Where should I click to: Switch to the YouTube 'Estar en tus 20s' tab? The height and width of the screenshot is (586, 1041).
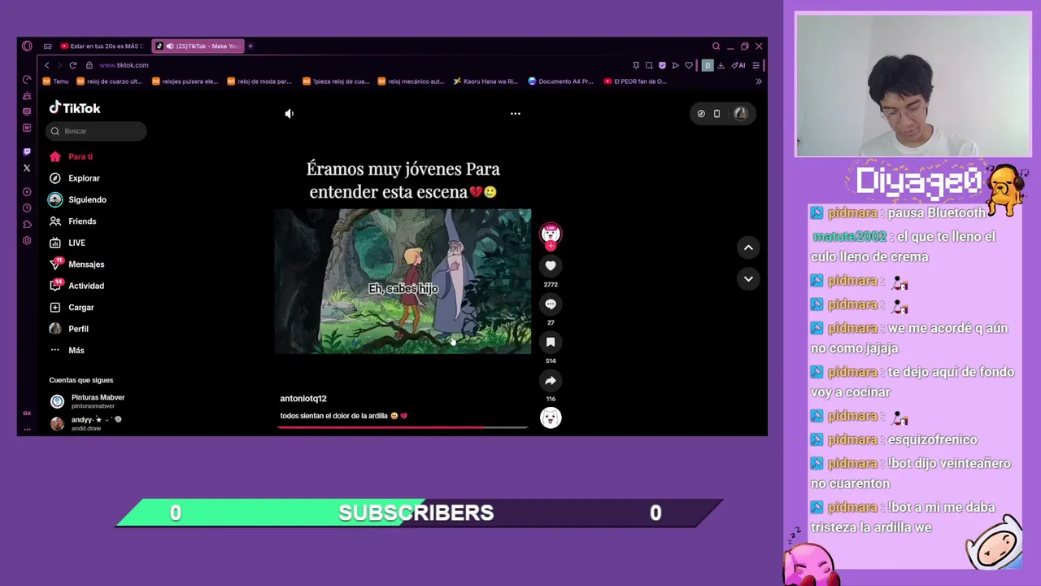tap(102, 46)
